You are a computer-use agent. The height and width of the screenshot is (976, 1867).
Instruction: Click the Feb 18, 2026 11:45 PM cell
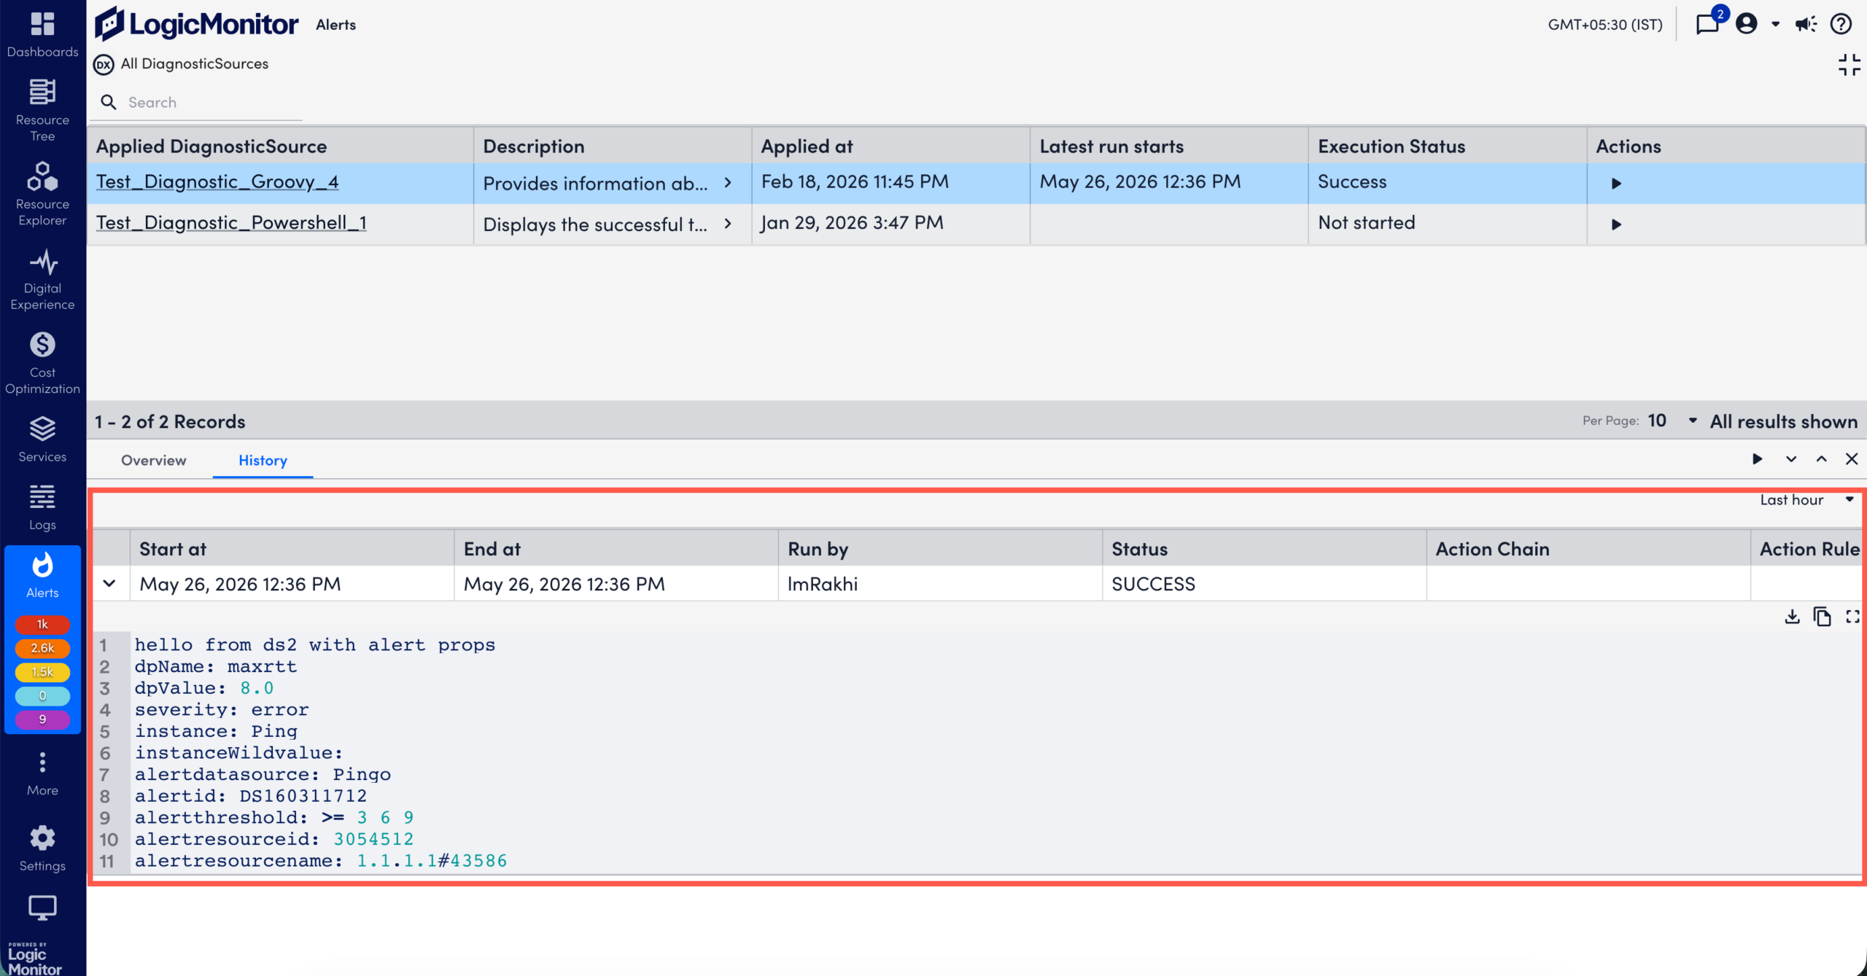890,182
